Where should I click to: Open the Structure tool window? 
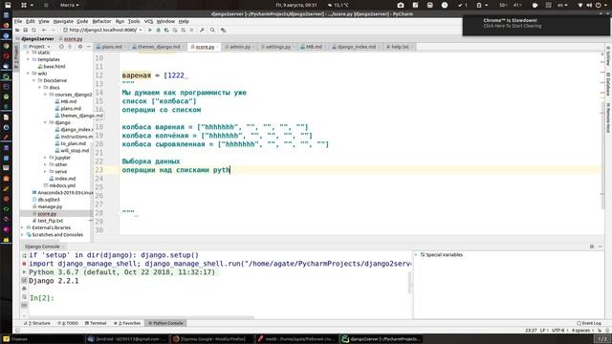pos(36,323)
